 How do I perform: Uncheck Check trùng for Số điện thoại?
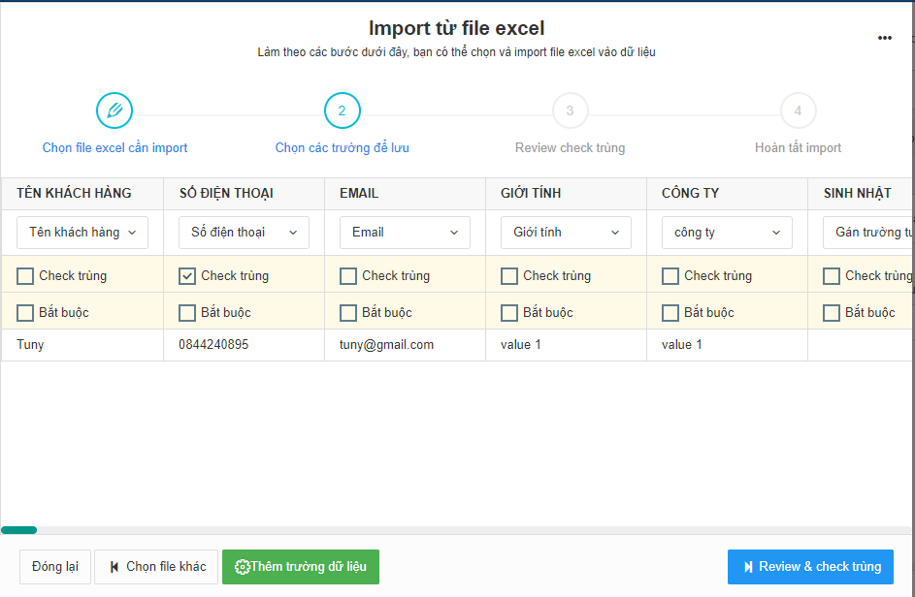point(186,276)
